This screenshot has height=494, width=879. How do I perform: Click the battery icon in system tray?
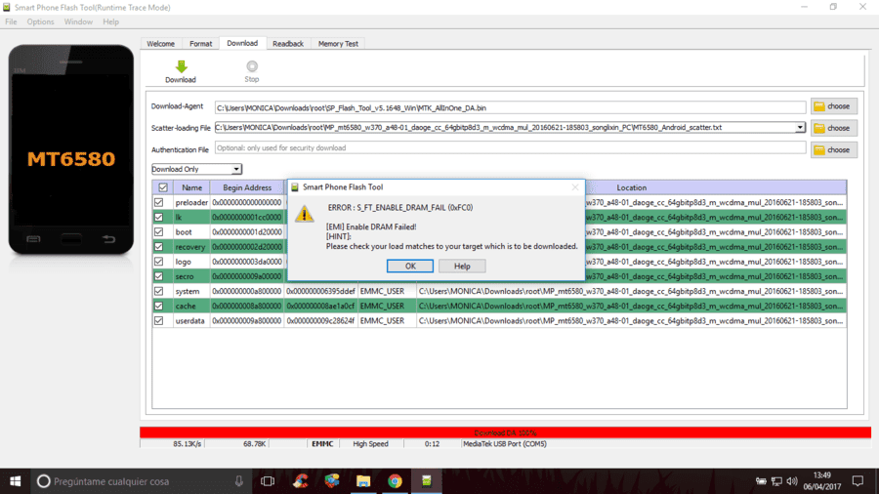coord(761,481)
